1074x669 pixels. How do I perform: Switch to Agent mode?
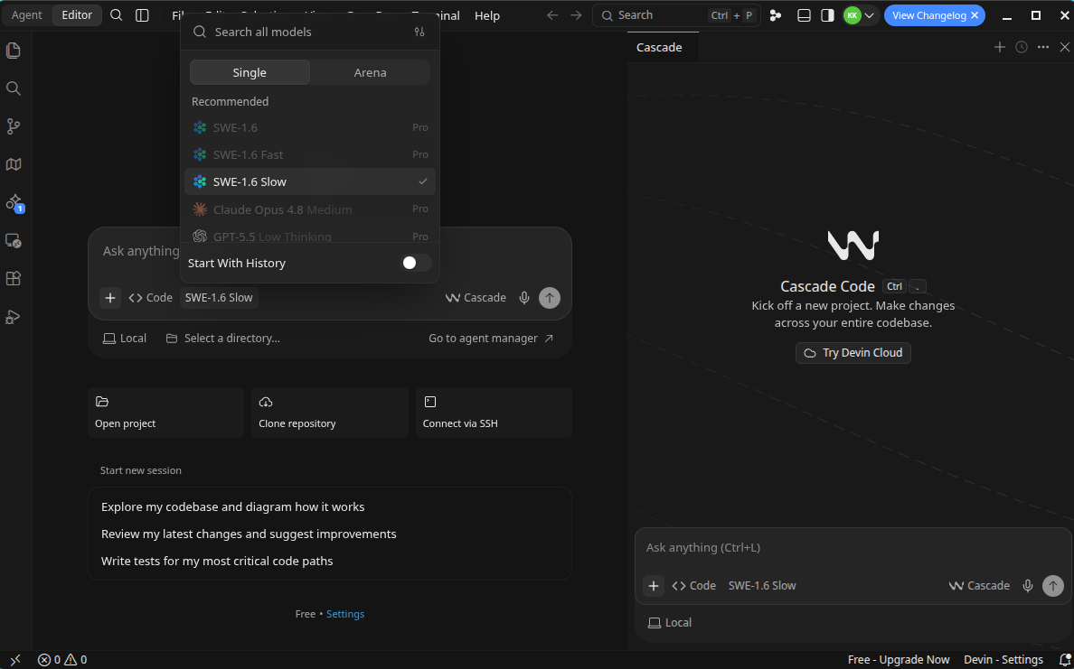tap(27, 15)
